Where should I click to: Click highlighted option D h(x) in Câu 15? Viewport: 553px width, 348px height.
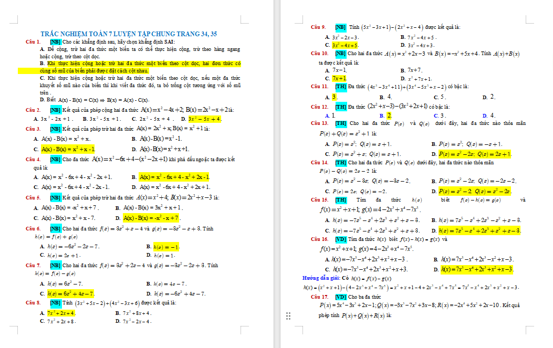(x=479, y=231)
